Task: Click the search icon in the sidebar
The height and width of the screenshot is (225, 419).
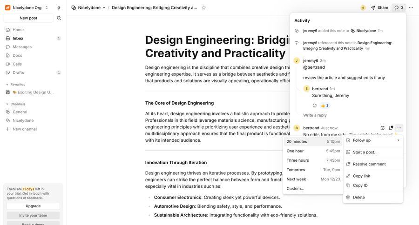Action: (59, 18)
